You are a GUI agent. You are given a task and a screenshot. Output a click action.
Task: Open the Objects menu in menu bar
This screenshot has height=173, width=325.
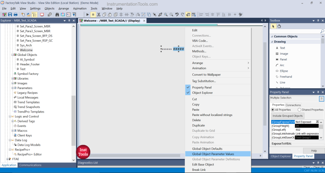[50, 8]
